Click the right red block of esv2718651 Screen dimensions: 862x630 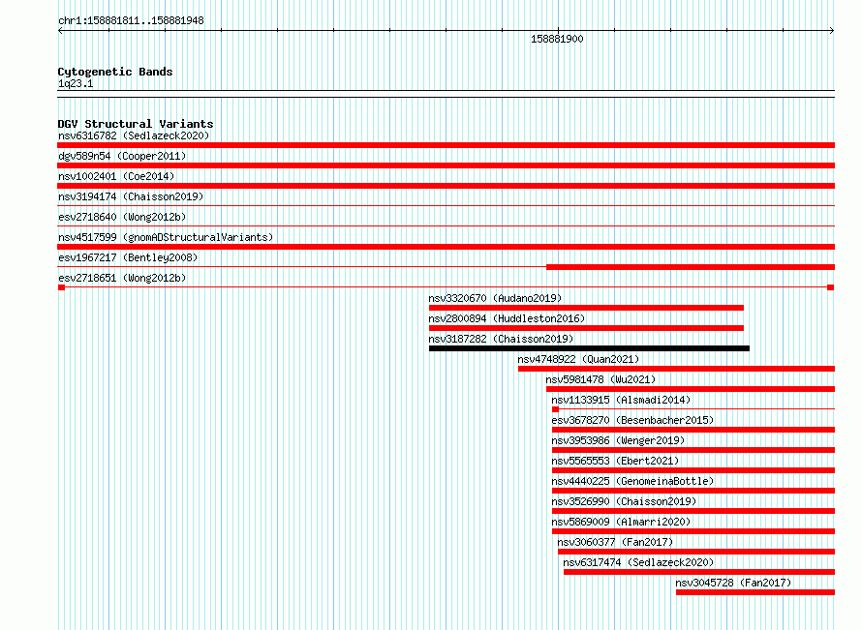831,287
